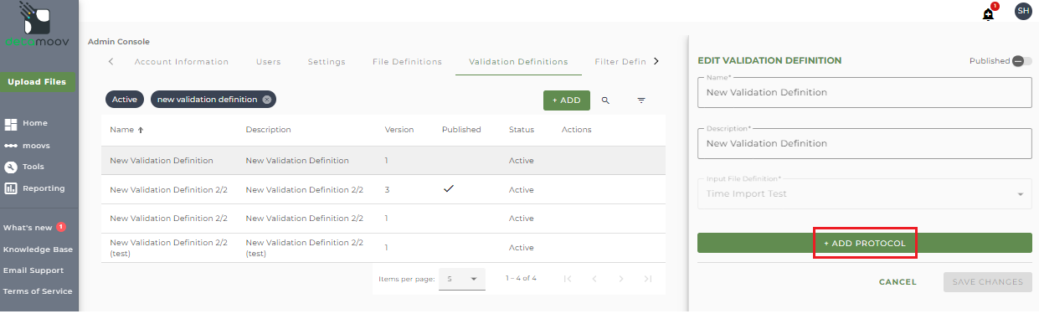Switch to File Definitions tab

[407, 62]
